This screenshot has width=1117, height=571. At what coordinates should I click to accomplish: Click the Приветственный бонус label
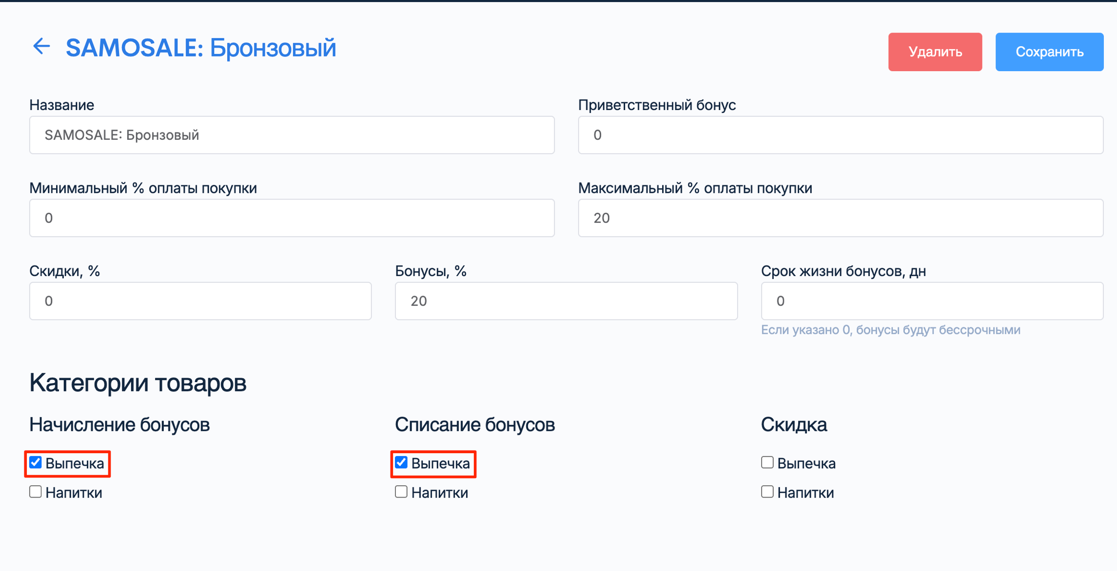tap(657, 105)
